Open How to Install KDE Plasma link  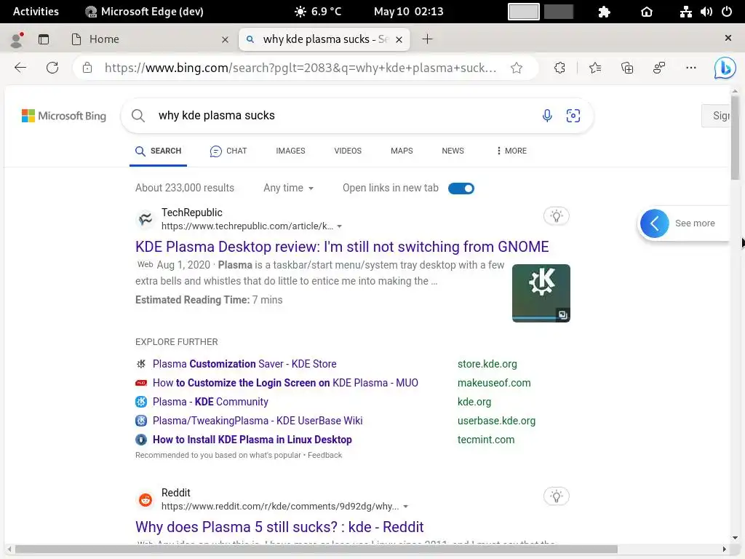coord(252,440)
